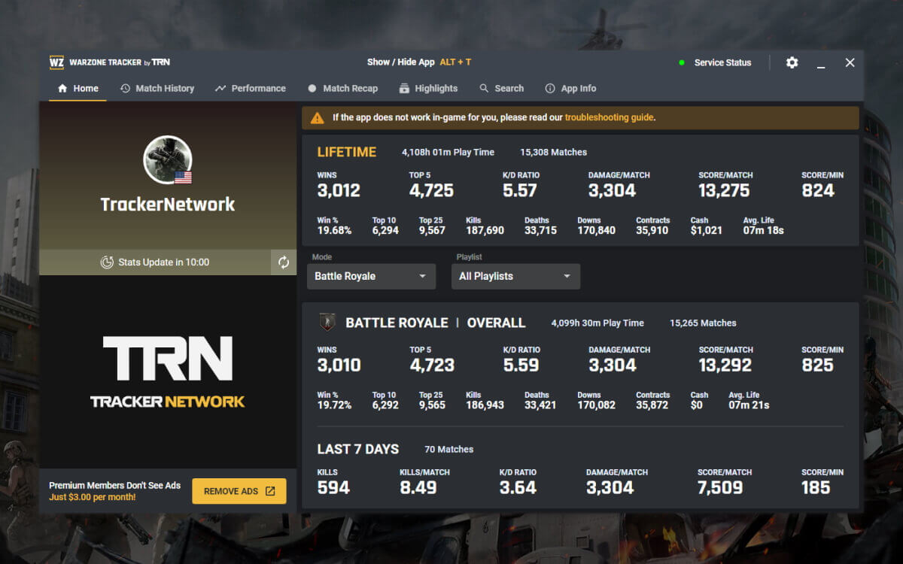Image resolution: width=903 pixels, height=564 pixels.
Task: Click the Battle Royale mode badge icon
Action: [x=327, y=323]
